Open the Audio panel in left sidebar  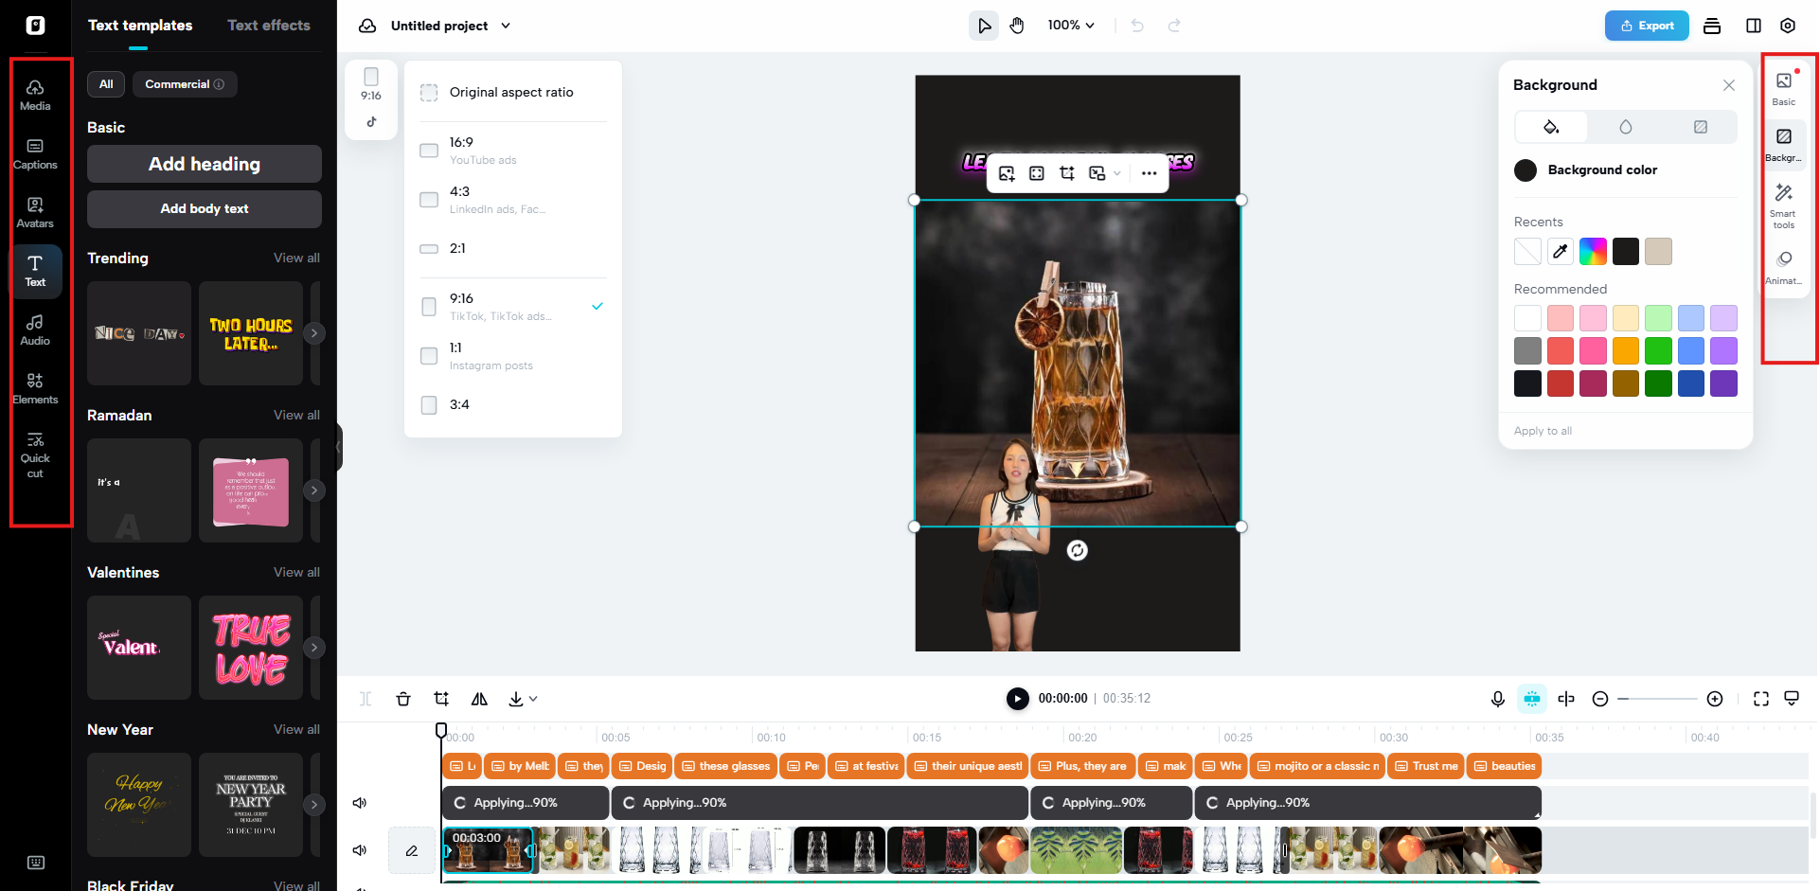point(35,329)
